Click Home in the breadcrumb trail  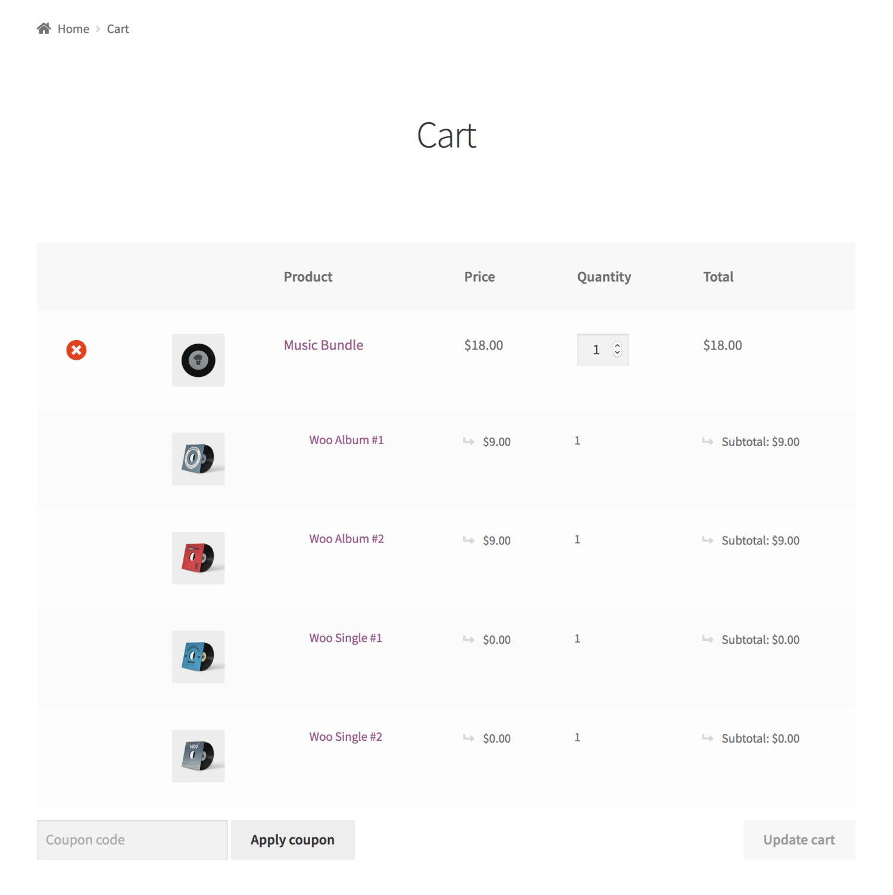73,28
